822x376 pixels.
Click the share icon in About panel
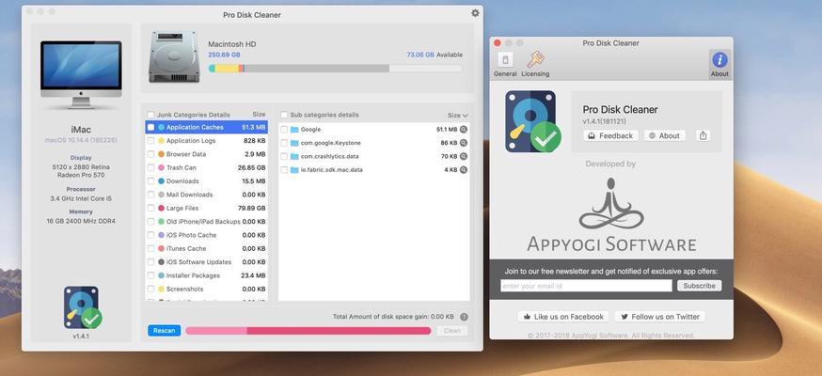(x=703, y=135)
